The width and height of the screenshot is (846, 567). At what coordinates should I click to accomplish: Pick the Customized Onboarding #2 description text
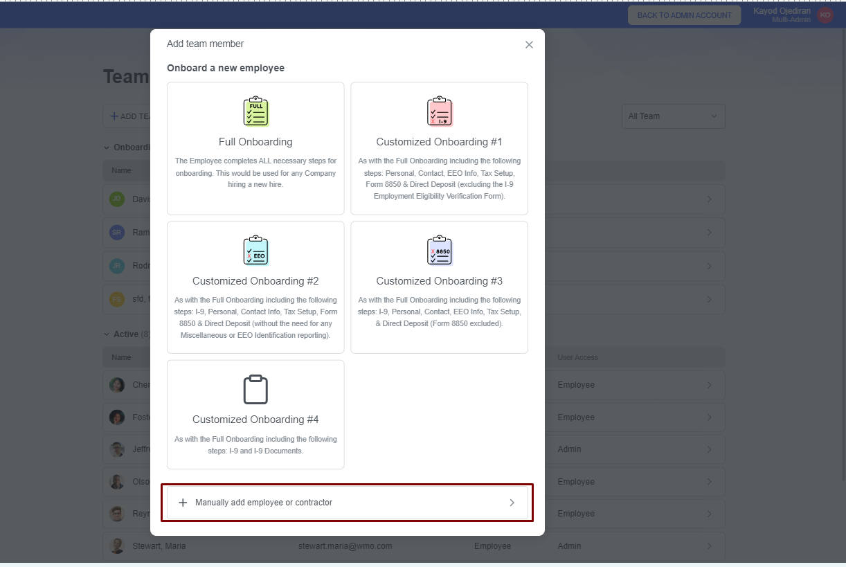point(255,318)
